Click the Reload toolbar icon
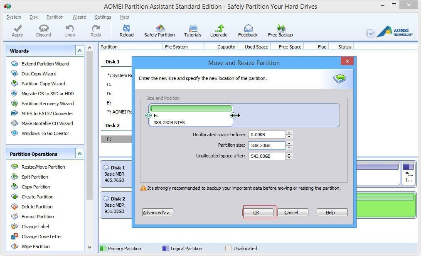The width and height of the screenshot is (421, 256). tap(126, 31)
